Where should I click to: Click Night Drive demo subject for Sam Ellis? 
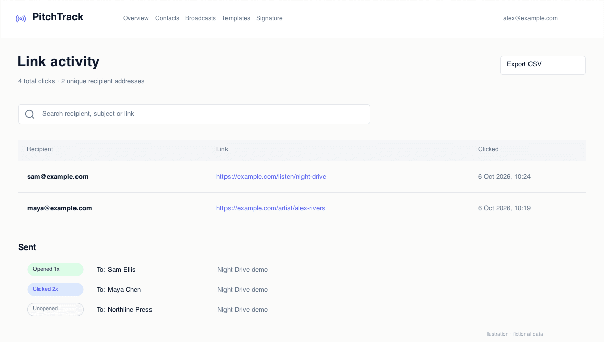[x=243, y=270]
